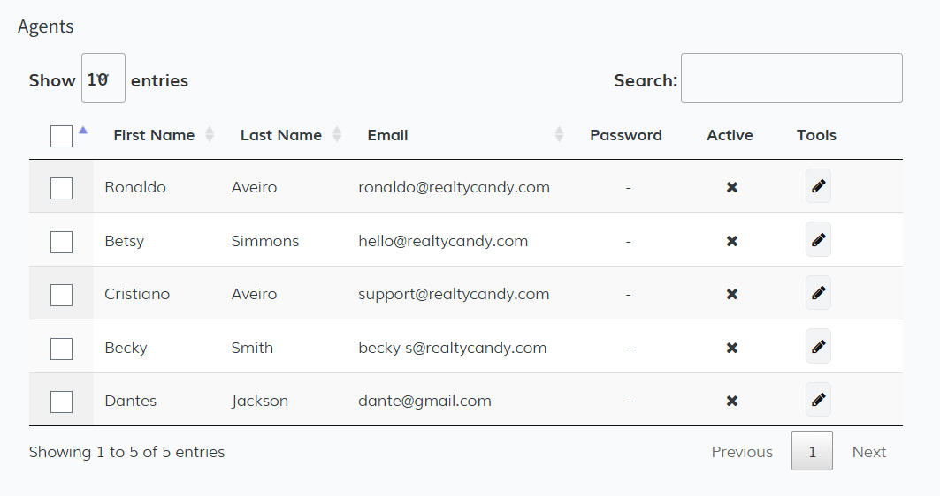Sort table by First Name column
This screenshot has height=496, width=940.
click(154, 135)
